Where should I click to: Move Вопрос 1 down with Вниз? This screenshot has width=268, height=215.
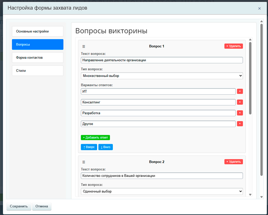tap(106, 147)
